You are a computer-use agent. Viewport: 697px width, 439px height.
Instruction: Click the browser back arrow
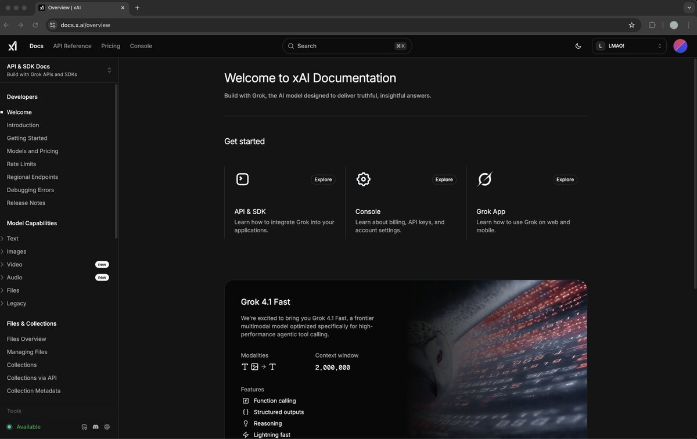pyautogui.click(x=6, y=25)
